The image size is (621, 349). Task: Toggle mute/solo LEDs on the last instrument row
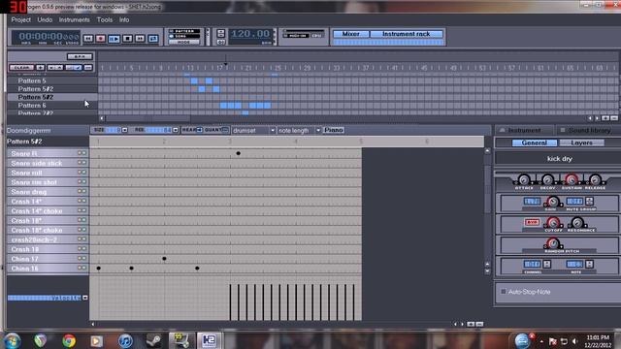click(82, 268)
